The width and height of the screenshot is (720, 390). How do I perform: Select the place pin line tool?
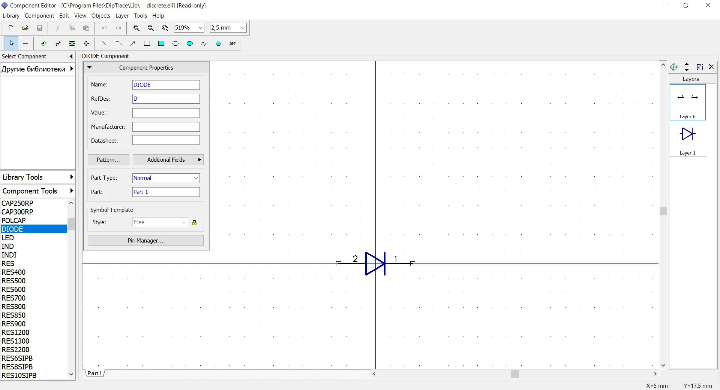click(x=58, y=44)
